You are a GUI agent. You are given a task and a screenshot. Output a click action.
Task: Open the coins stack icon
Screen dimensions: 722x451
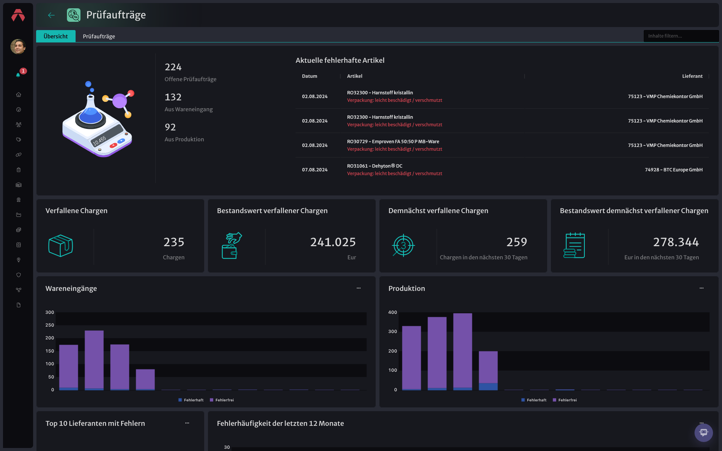tap(18, 230)
